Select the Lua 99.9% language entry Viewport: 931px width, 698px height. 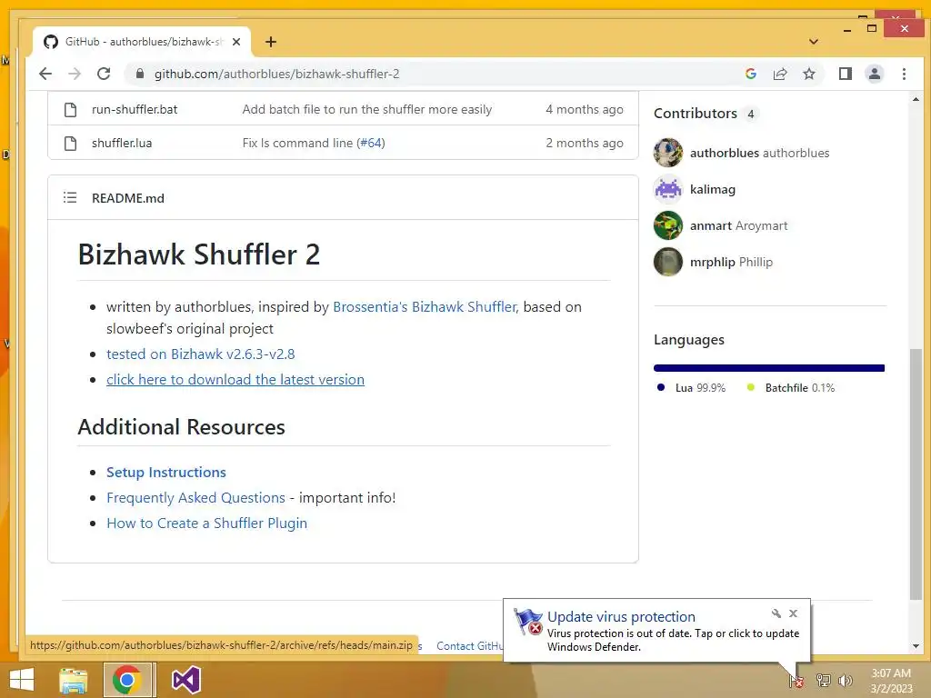[x=691, y=387]
